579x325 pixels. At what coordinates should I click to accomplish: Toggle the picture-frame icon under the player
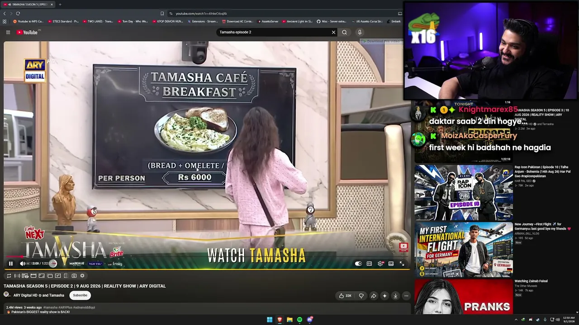41,276
